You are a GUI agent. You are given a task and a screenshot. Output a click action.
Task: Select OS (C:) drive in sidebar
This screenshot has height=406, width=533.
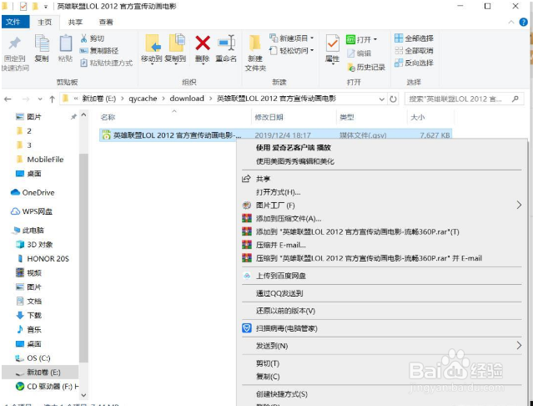point(33,358)
